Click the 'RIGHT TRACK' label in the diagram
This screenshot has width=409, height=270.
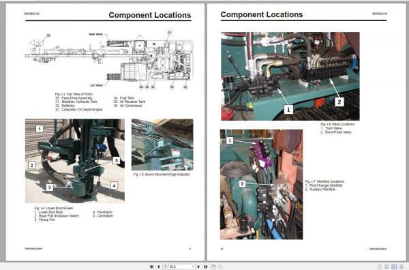coord(95,35)
